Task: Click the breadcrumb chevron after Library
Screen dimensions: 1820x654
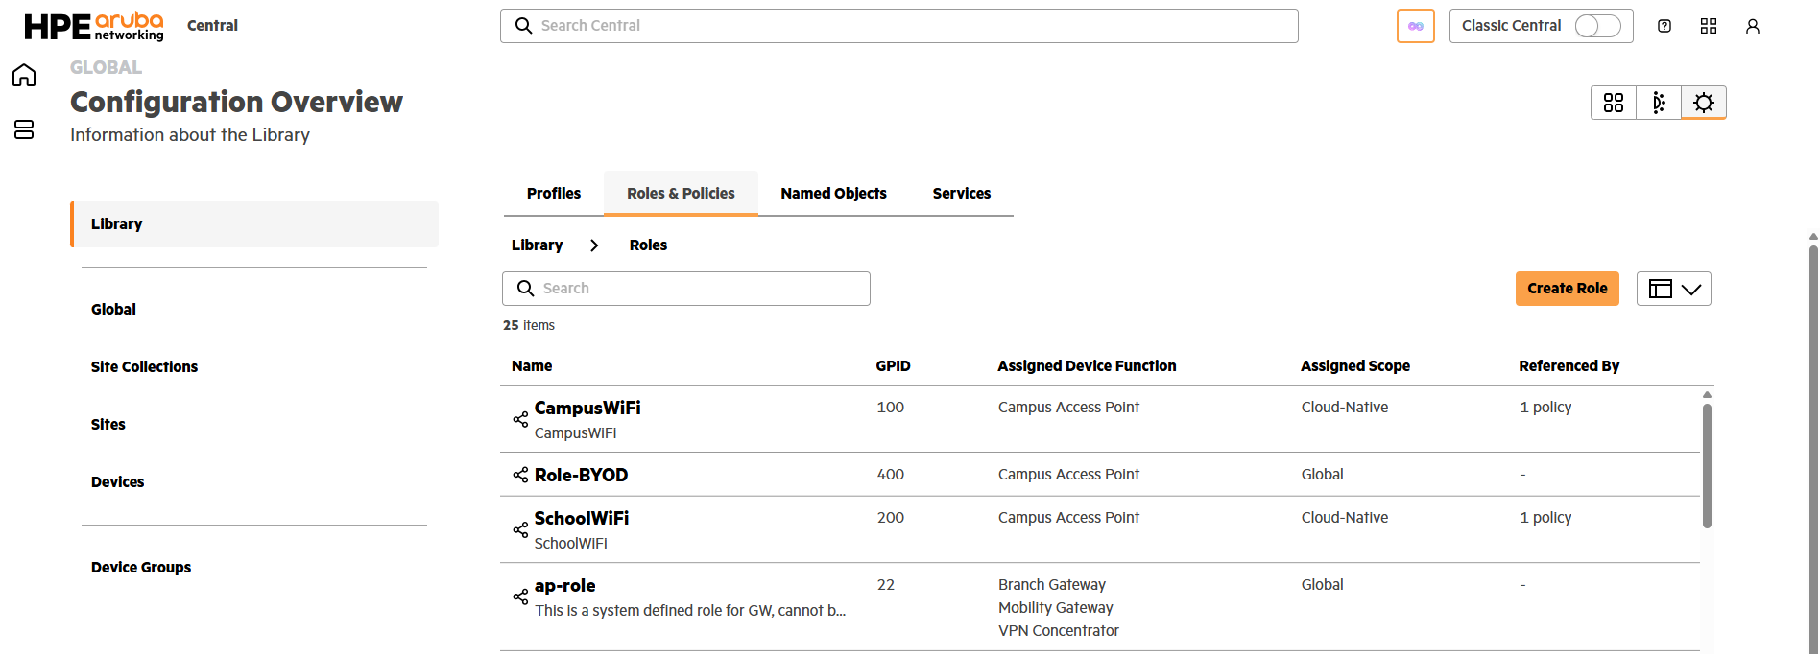Action: coord(595,245)
